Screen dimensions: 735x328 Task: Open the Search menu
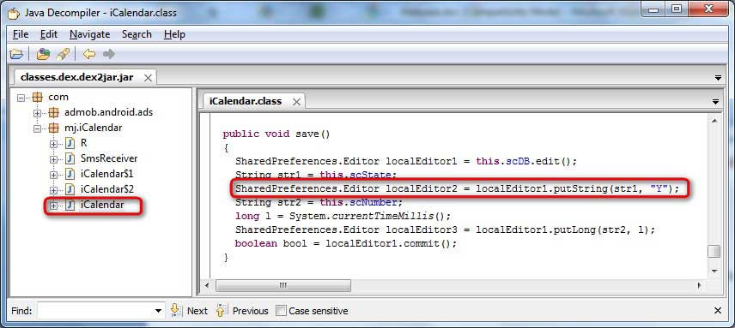click(137, 34)
